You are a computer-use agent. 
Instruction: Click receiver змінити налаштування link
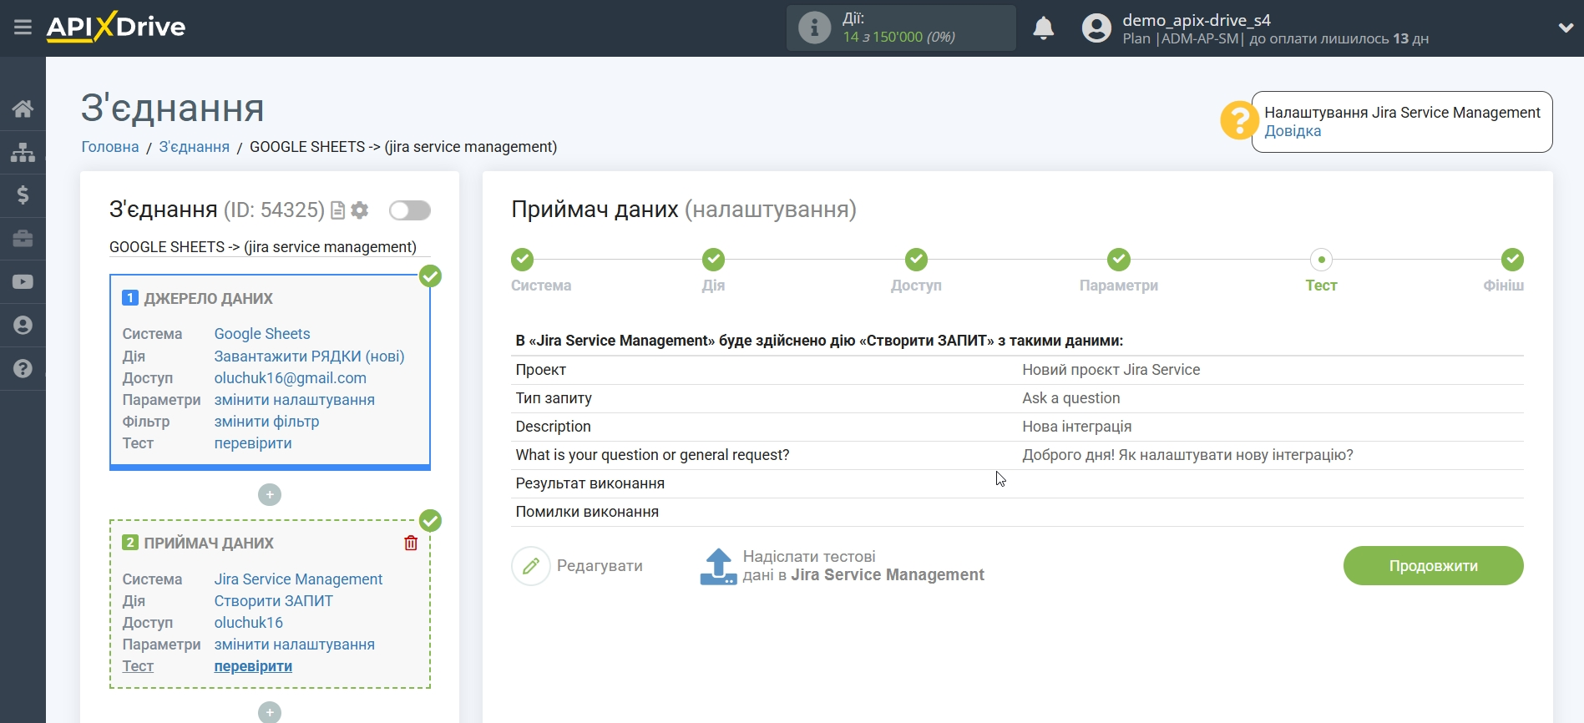point(294,645)
